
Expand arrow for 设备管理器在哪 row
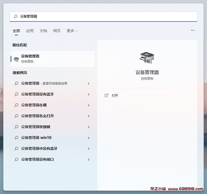88,105
